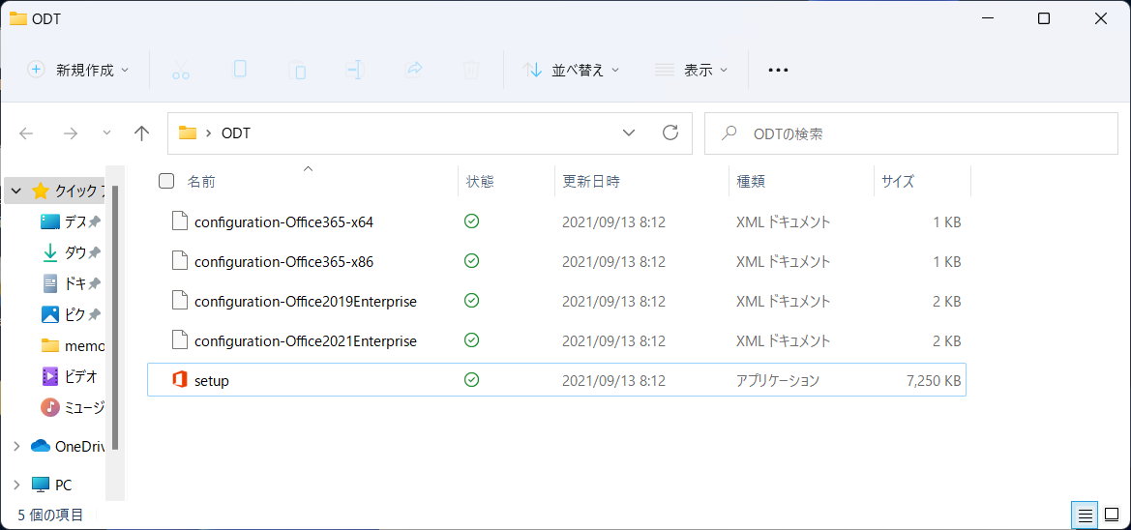Sort by 状態 (Status) column header
1131x530 pixels.
[480, 182]
